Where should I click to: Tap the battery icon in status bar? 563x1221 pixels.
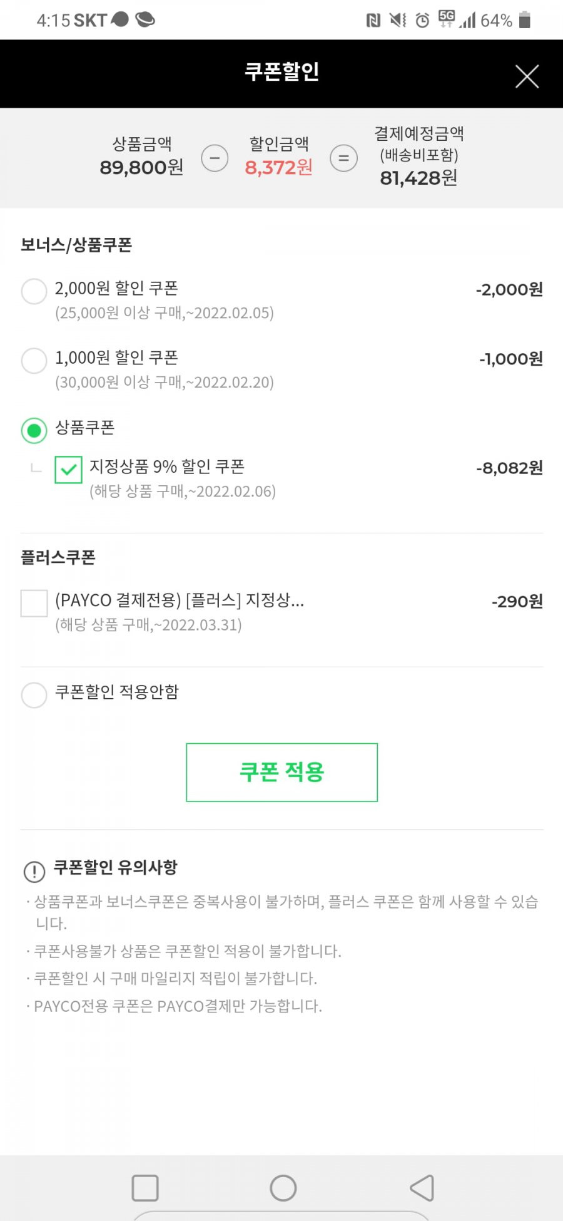coord(525,20)
